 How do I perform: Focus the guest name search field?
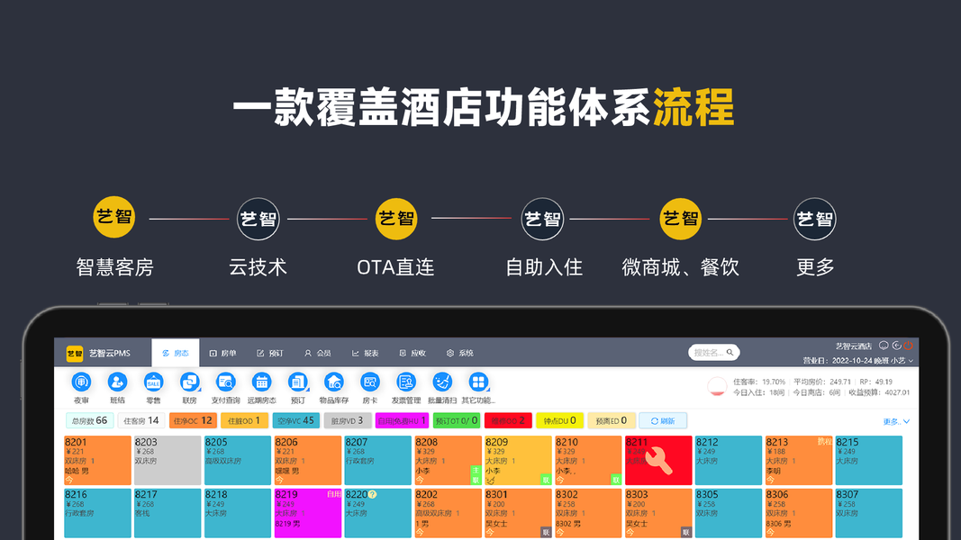[x=713, y=353]
